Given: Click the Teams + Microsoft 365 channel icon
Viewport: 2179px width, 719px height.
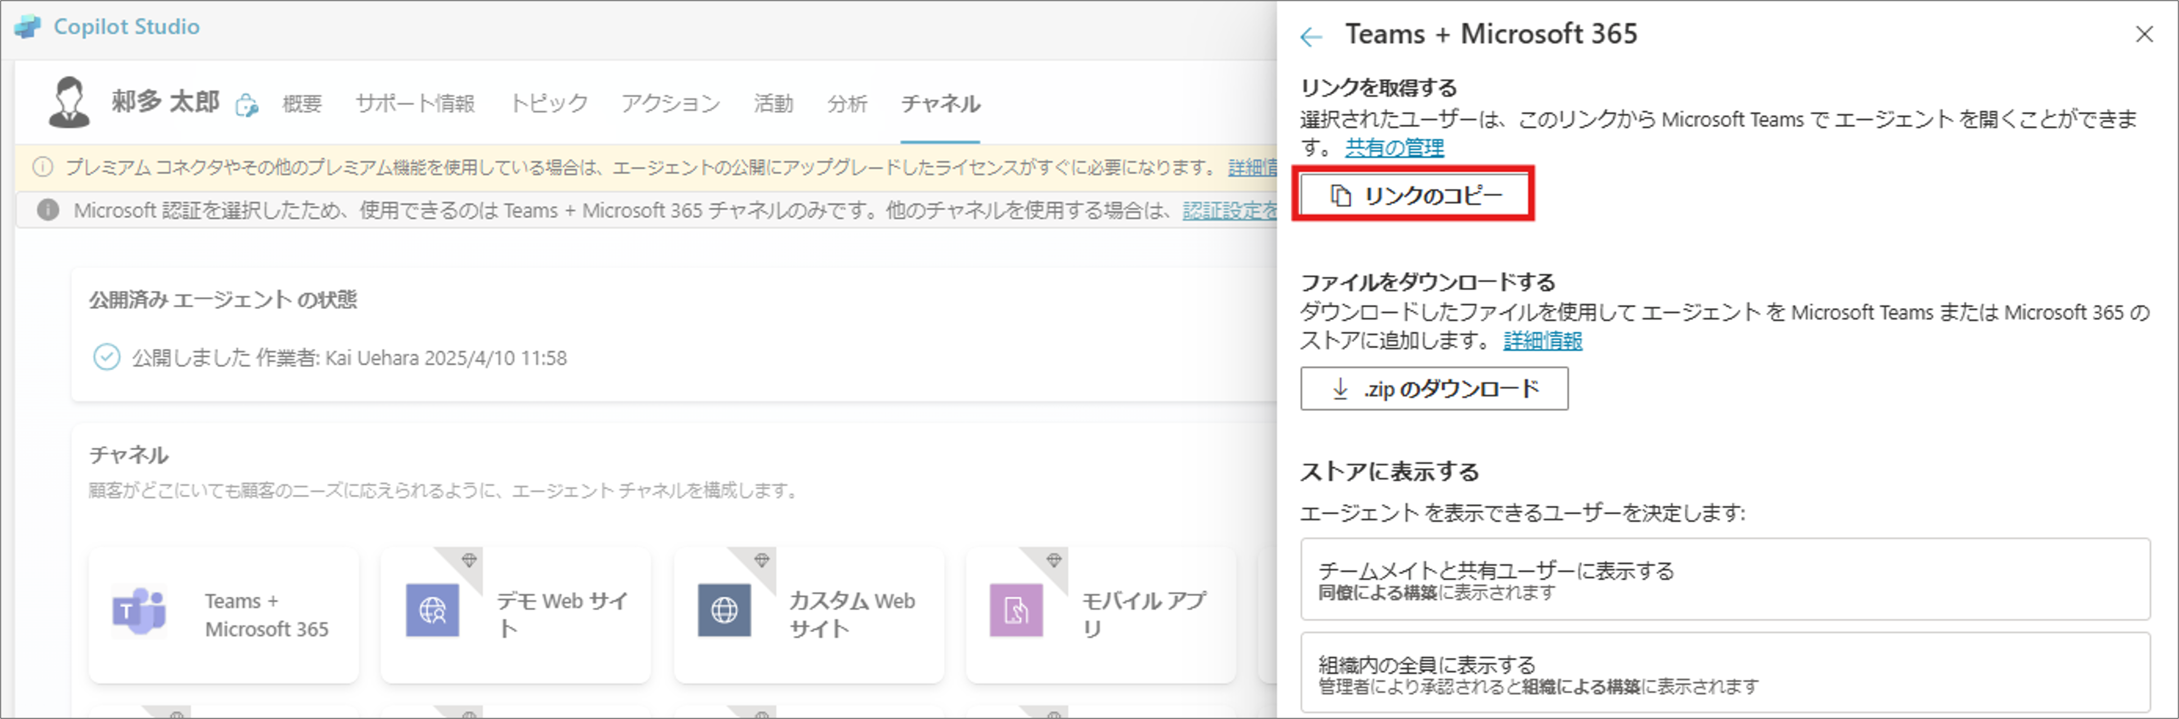Looking at the screenshot, I should pos(139,610).
